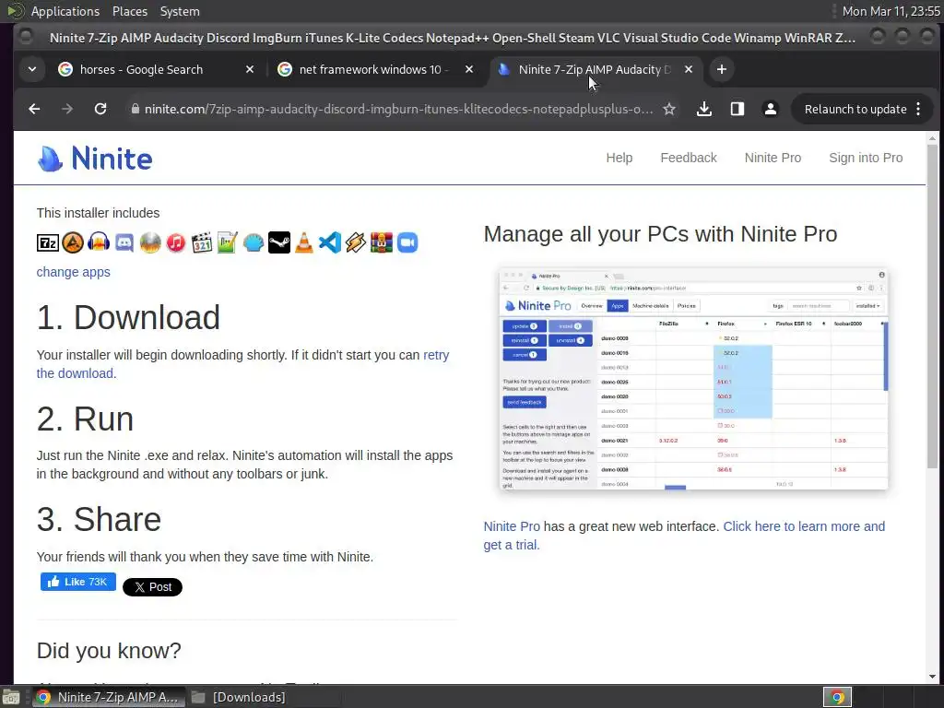Viewport: 944px width, 708px height.
Task: Open the System menu
Action: [180, 11]
